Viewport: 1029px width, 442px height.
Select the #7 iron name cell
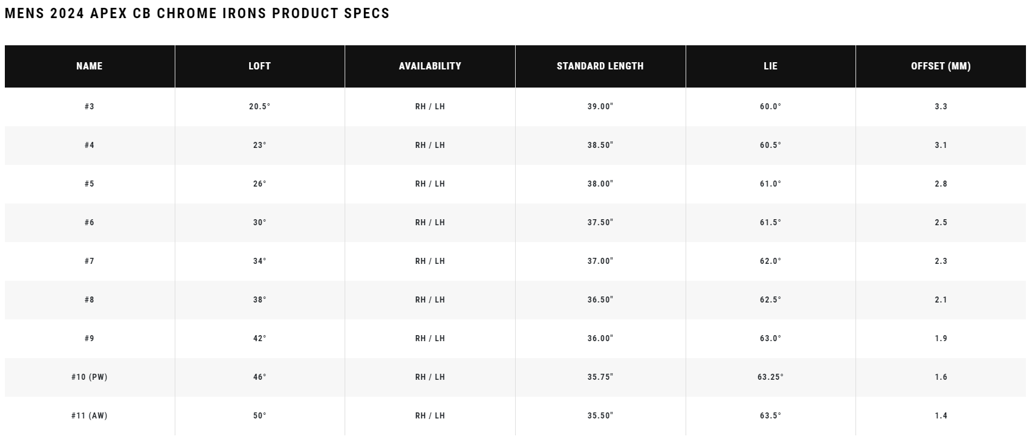click(x=89, y=261)
